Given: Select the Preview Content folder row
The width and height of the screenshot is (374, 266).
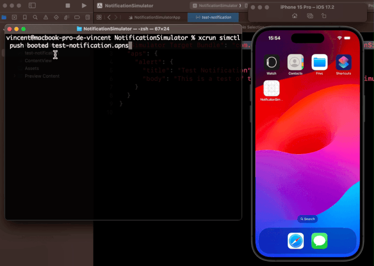Looking at the screenshot, I should coord(42,76).
